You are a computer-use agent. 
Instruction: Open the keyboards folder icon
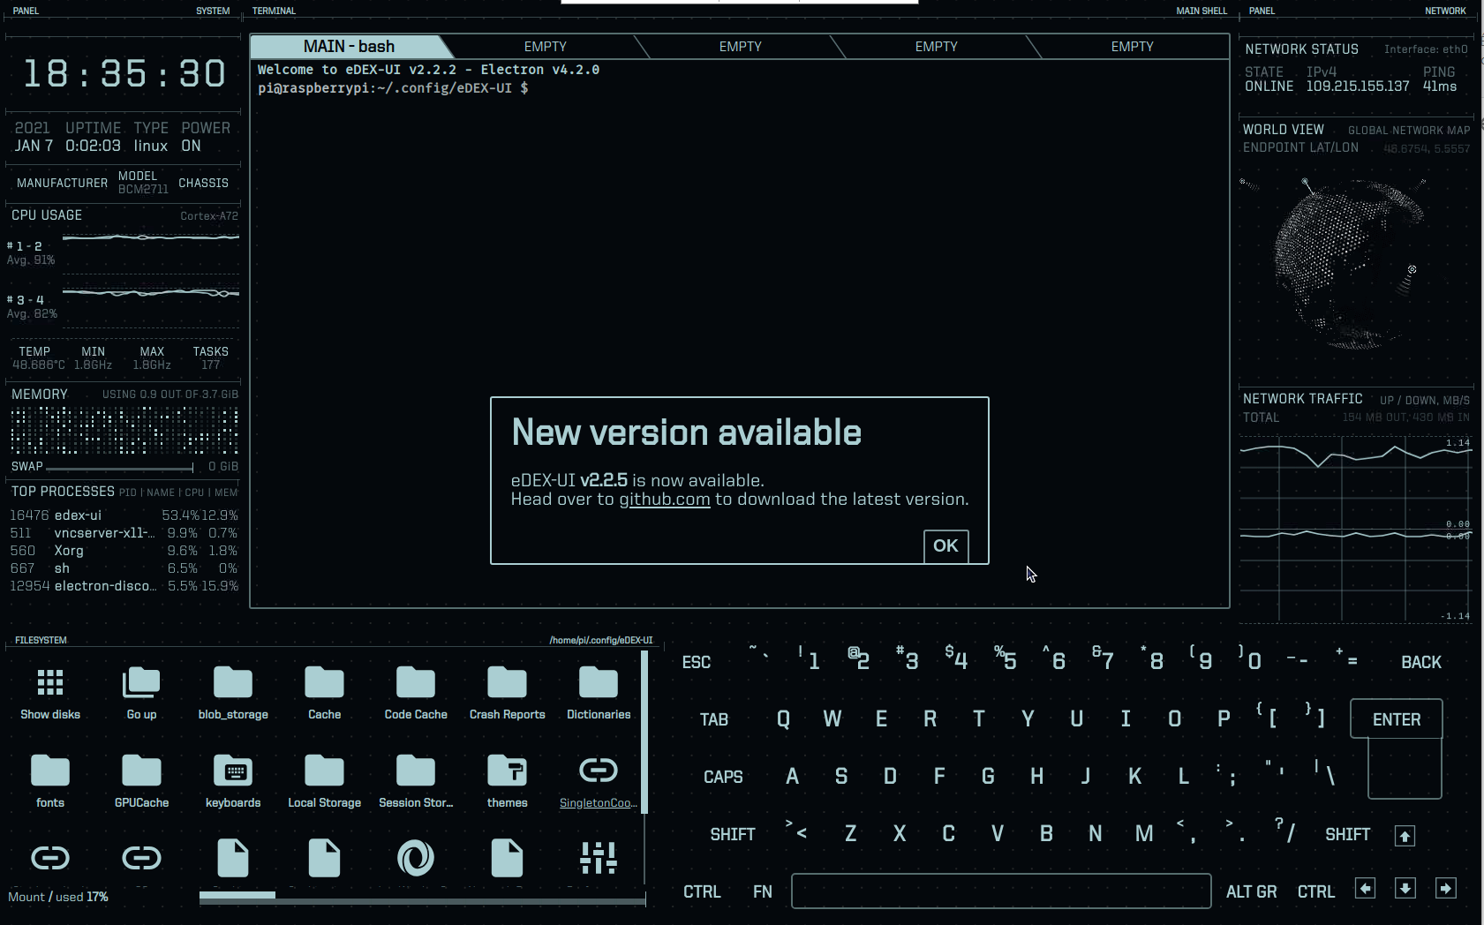tap(233, 771)
